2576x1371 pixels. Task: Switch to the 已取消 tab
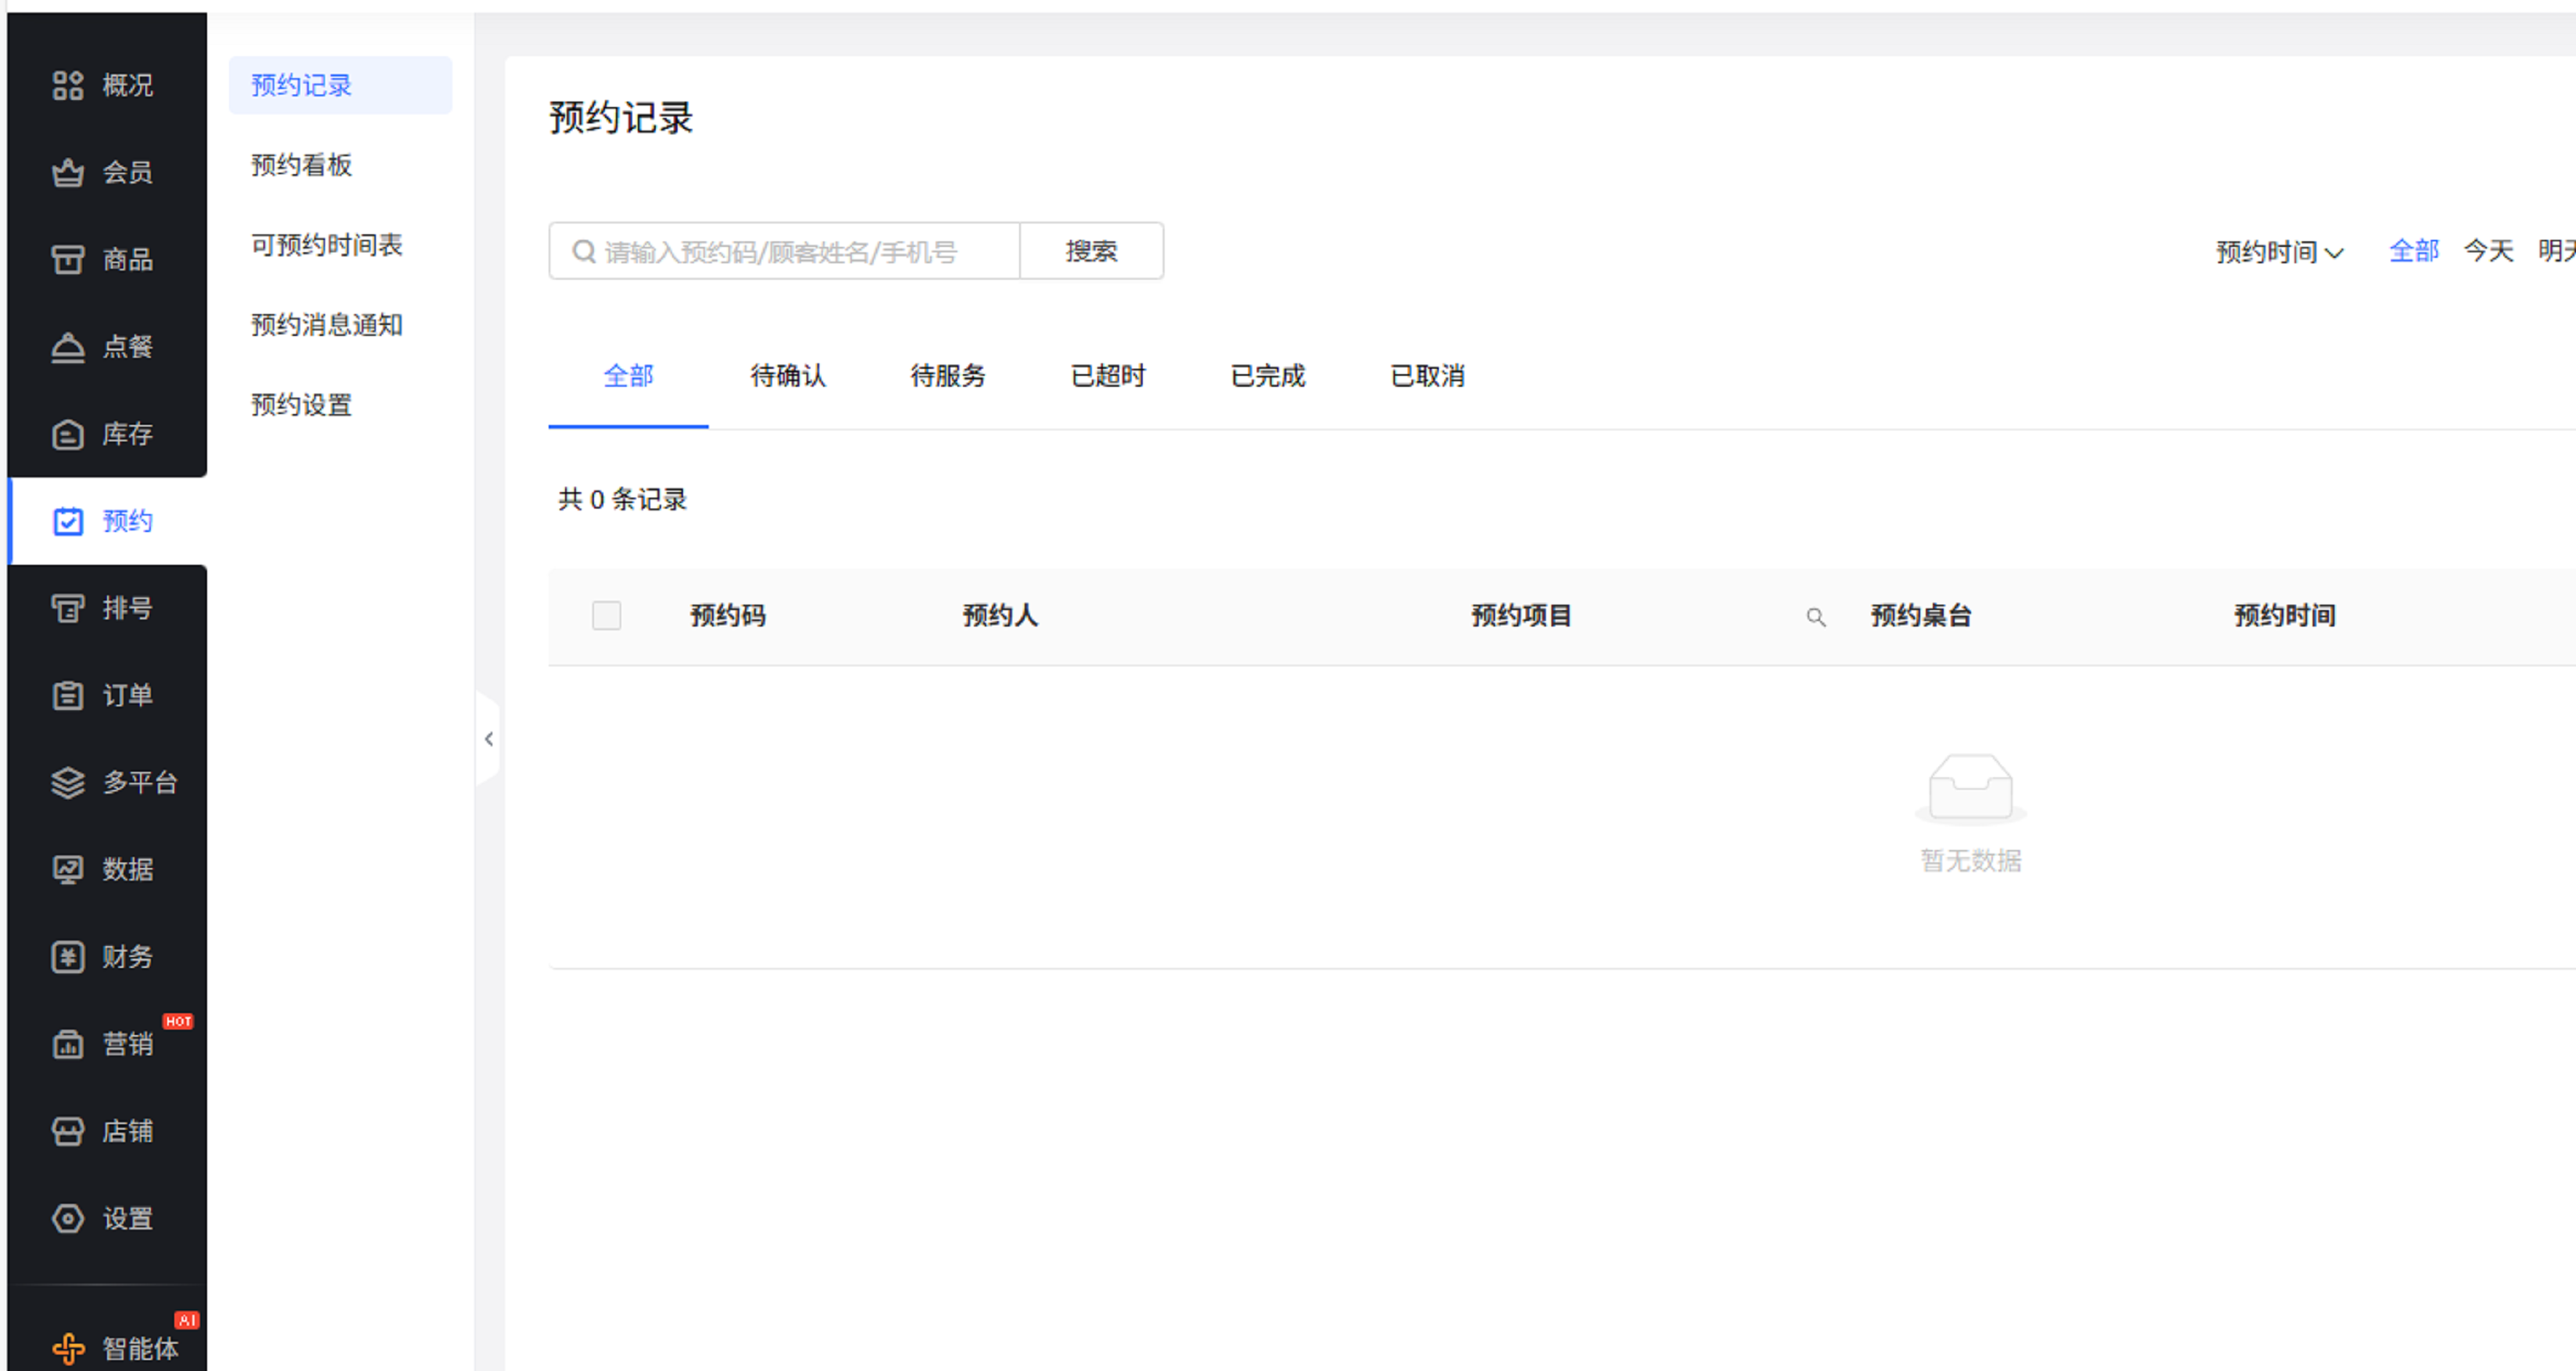(x=1427, y=377)
